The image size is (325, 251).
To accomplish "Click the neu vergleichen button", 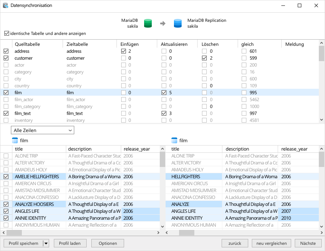I will [x=272, y=243].
